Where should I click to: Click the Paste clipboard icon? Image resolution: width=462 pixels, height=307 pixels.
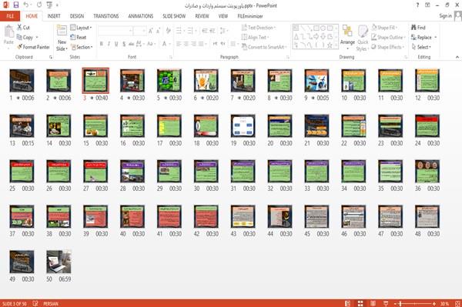pyautogui.click(x=8, y=32)
